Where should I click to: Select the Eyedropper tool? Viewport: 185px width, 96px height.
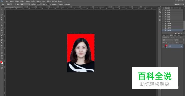point(2,22)
